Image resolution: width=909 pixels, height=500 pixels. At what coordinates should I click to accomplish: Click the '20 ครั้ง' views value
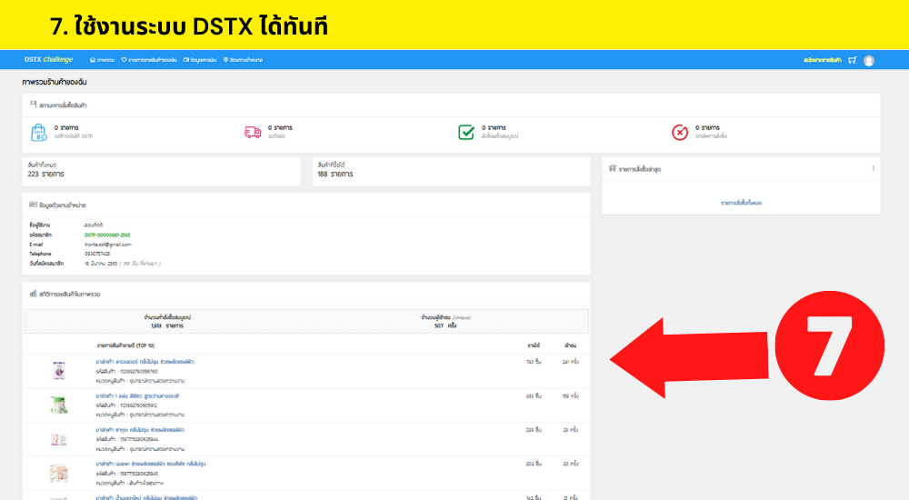(x=571, y=464)
